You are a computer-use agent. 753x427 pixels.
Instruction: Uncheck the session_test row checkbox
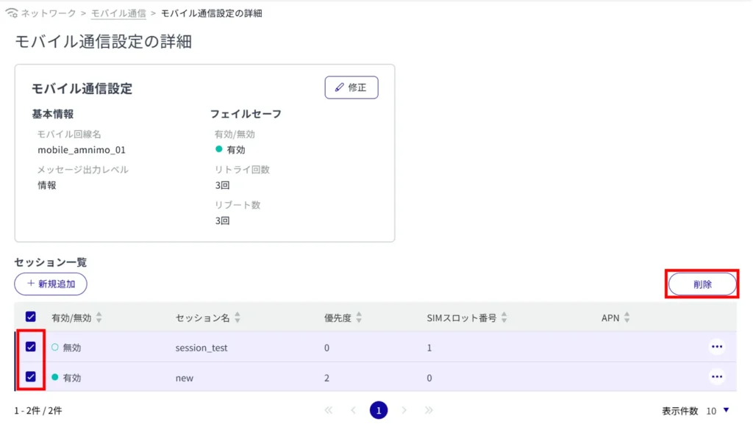[x=31, y=347]
